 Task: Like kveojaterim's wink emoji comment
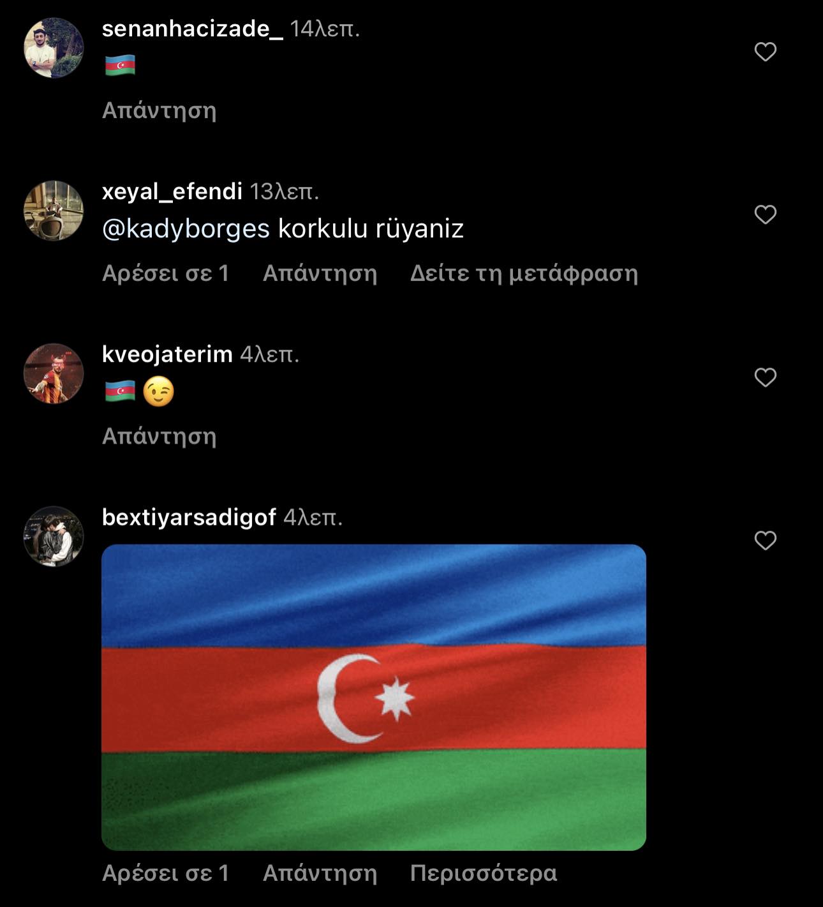[765, 377]
